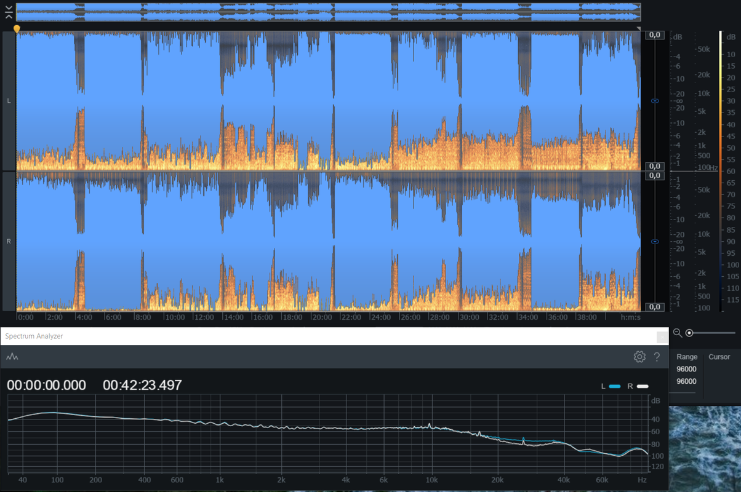Click the Spectrum Analyzer title text
The image size is (741, 492).
coord(34,336)
